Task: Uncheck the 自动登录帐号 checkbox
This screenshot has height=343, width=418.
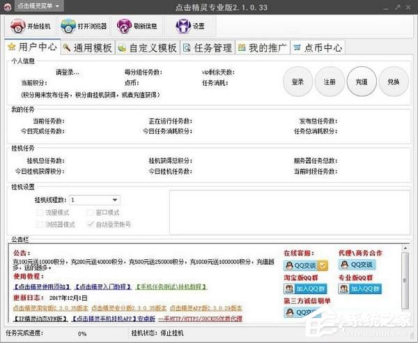Action: [x=90, y=224]
